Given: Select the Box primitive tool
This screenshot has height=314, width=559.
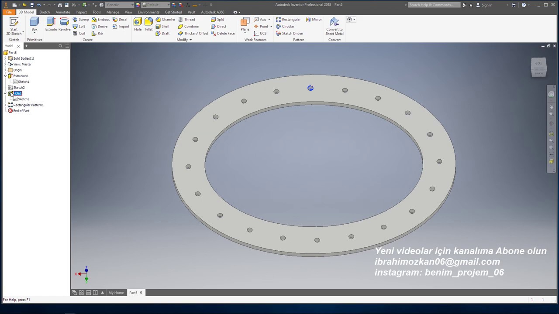Looking at the screenshot, I should [x=34, y=24].
